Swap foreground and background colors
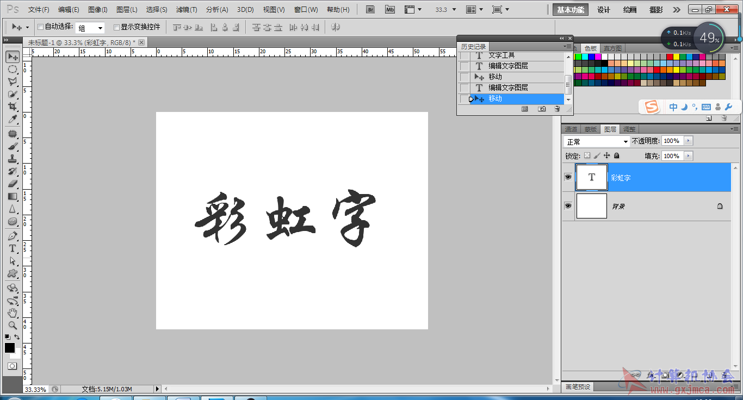 point(17,337)
